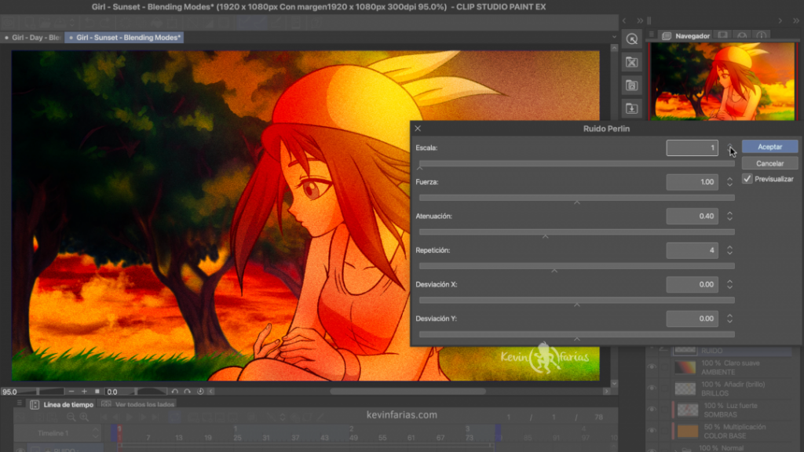
Task: Open the sub view tab icon beside Navegador
Action: pos(722,35)
